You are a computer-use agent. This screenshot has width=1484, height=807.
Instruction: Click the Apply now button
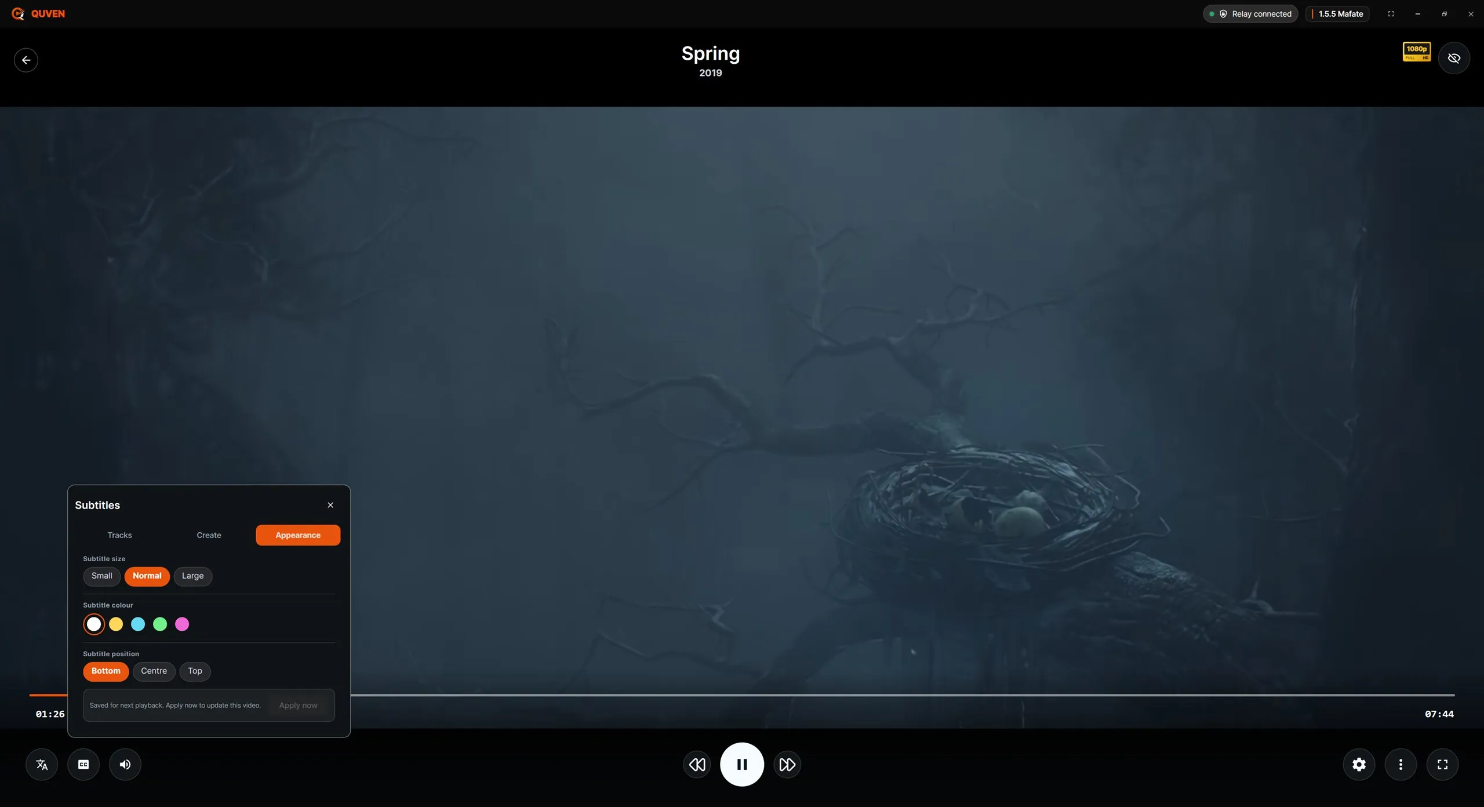coord(298,705)
